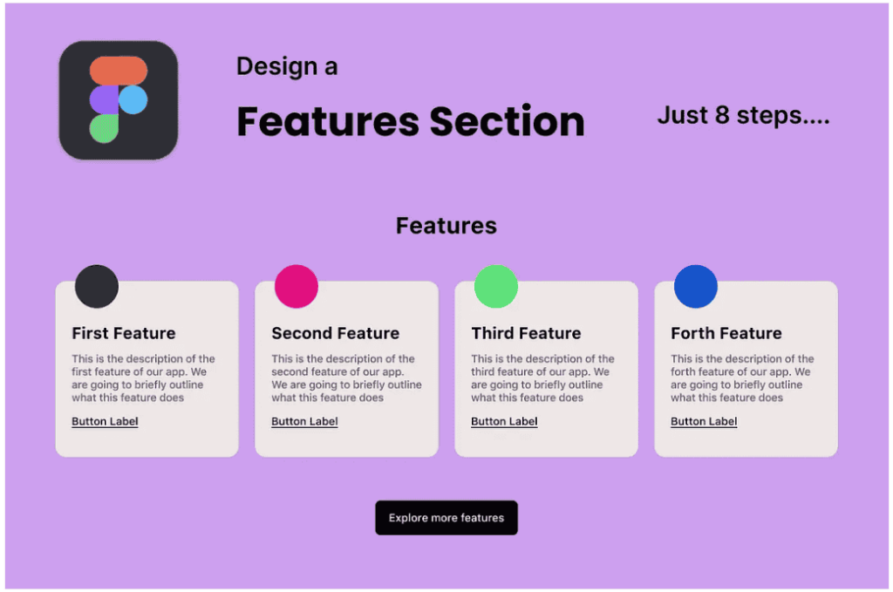Select the Third Feature heading
This screenshot has height=592, width=893.
(526, 333)
